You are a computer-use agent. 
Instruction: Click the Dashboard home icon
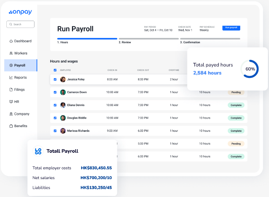coord(11,41)
